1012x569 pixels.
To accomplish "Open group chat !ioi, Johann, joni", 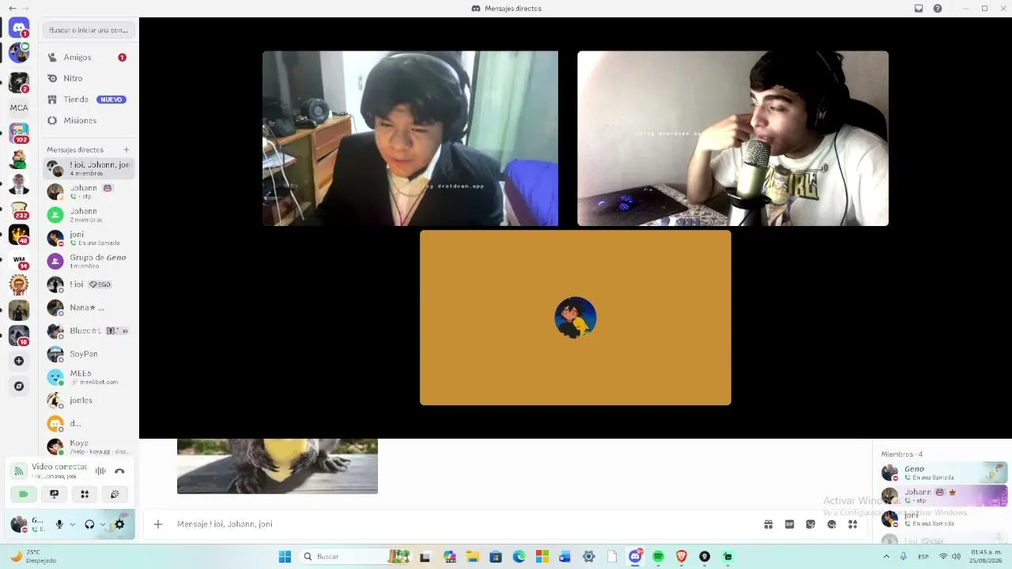I will click(x=89, y=168).
